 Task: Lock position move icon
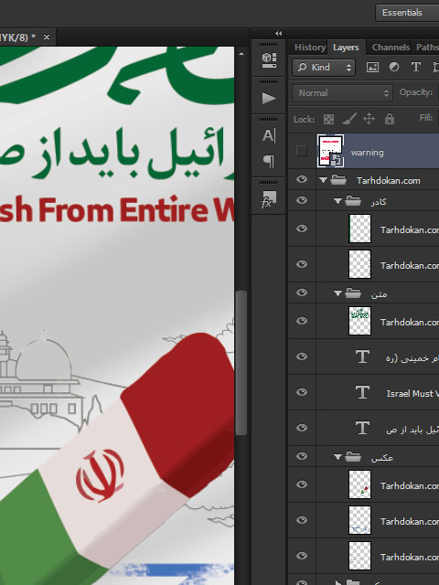(x=369, y=119)
